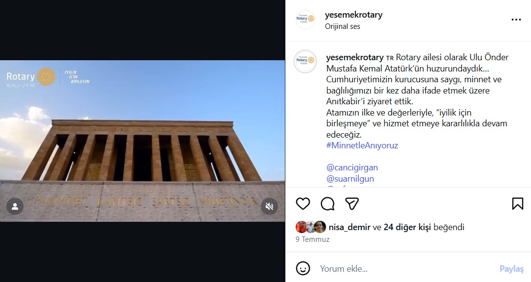
Task: Like the post with heart icon
Action: pyautogui.click(x=303, y=204)
